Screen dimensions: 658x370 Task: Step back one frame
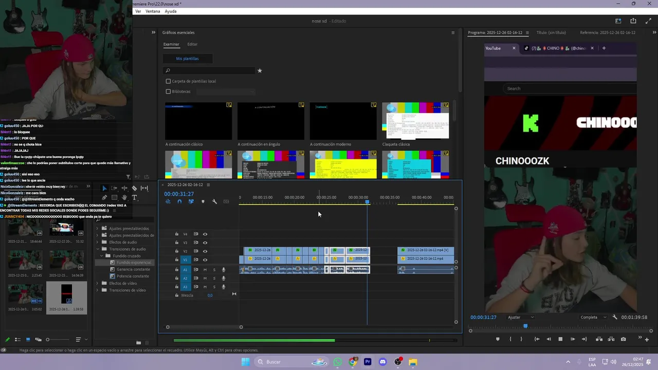coord(549,339)
